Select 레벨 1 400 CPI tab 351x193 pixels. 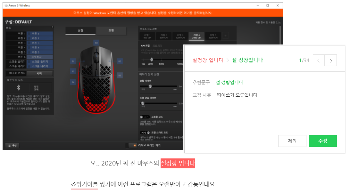147,36
